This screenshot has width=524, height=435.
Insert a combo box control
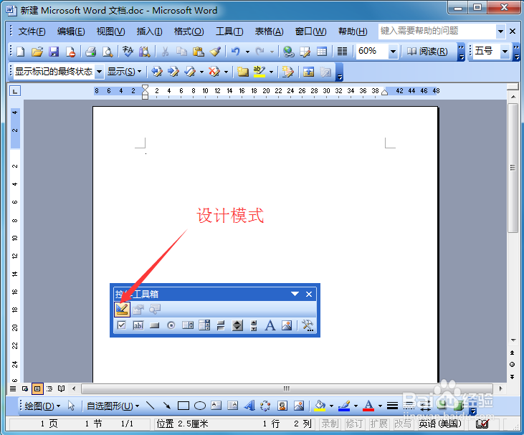(204, 325)
